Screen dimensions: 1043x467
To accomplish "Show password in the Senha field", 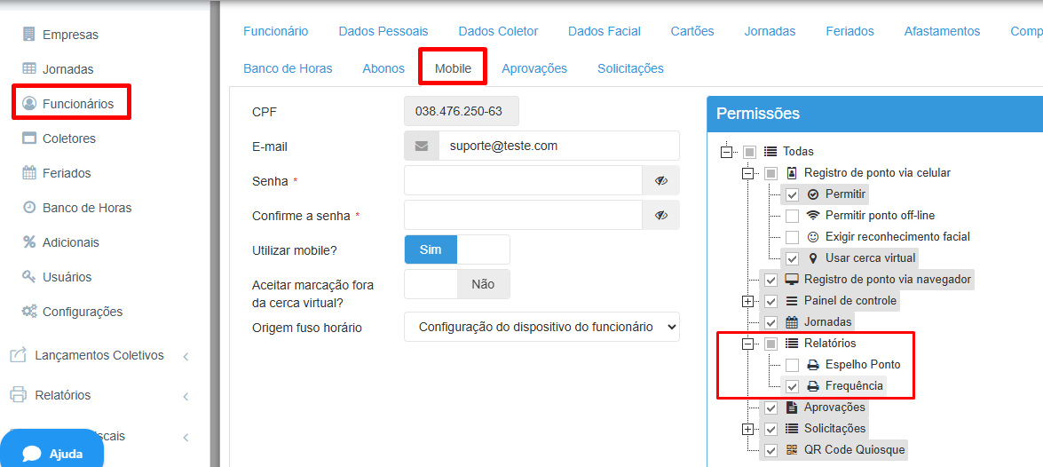I will pyautogui.click(x=660, y=180).
